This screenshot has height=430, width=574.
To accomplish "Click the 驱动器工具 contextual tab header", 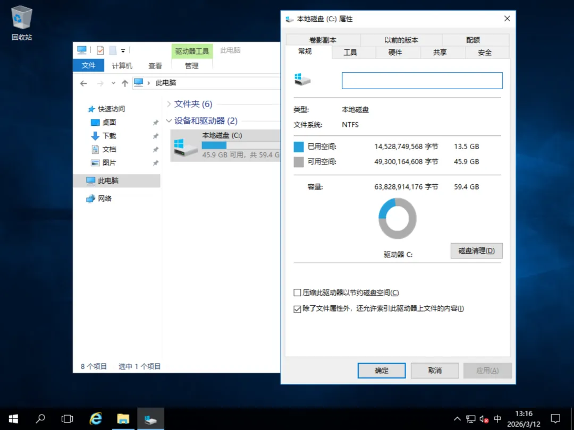I will [192, 51].
